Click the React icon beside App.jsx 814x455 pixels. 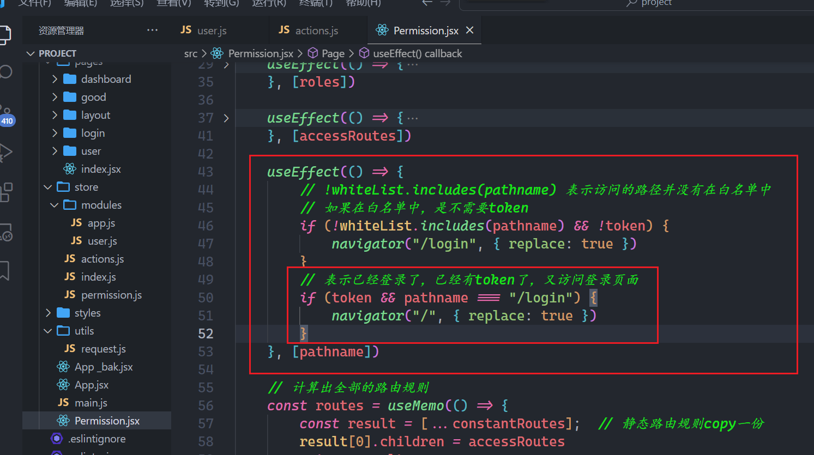[x=63, y=385]
